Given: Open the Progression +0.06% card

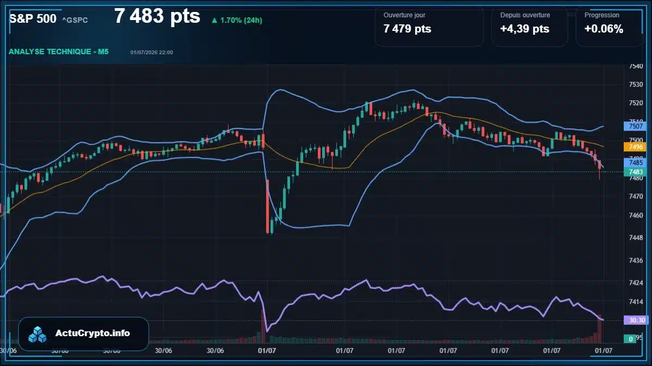Looking at the screenshot, I should pyautogui.click(x=609, y=27).
